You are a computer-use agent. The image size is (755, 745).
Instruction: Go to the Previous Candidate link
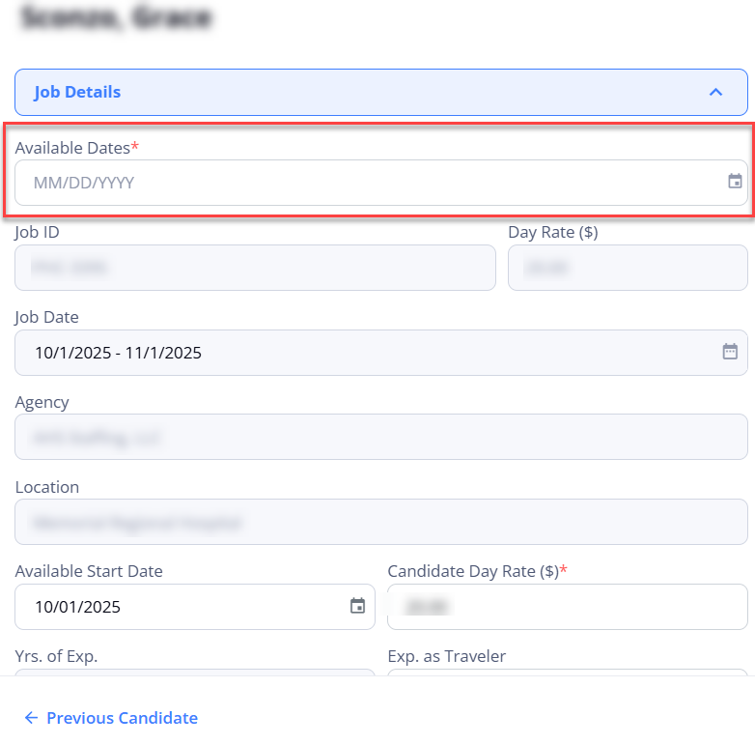122,718
